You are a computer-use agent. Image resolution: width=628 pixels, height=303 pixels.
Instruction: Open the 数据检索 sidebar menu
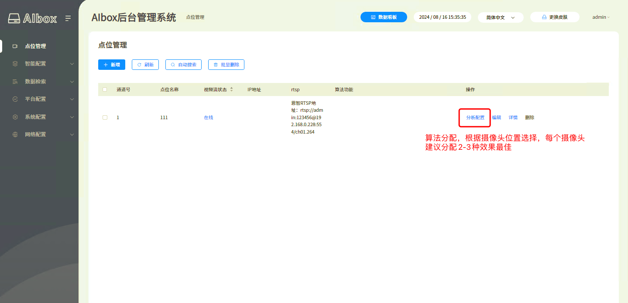click(35, 82)
